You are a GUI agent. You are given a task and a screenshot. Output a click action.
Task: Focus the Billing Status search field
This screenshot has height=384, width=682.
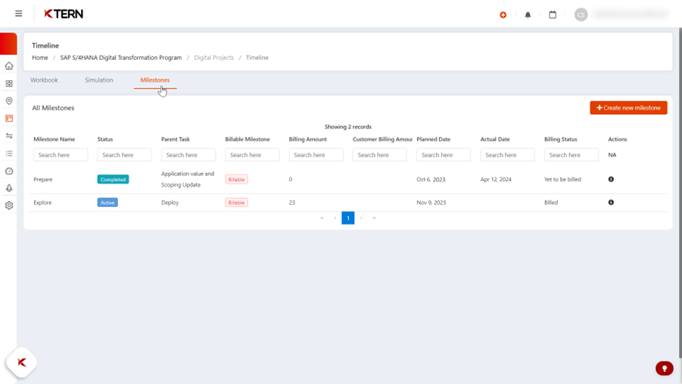571,155
